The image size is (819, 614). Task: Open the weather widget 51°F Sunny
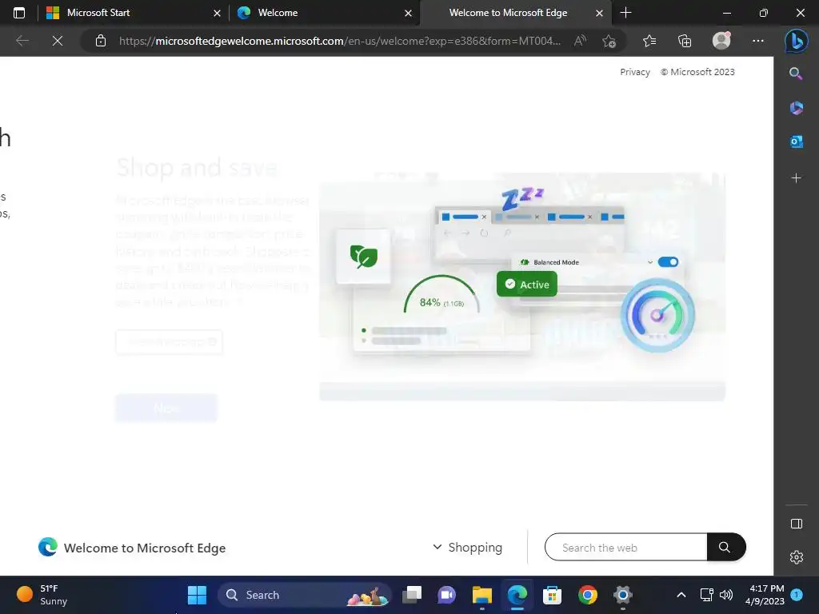click(x=43, y=595)
